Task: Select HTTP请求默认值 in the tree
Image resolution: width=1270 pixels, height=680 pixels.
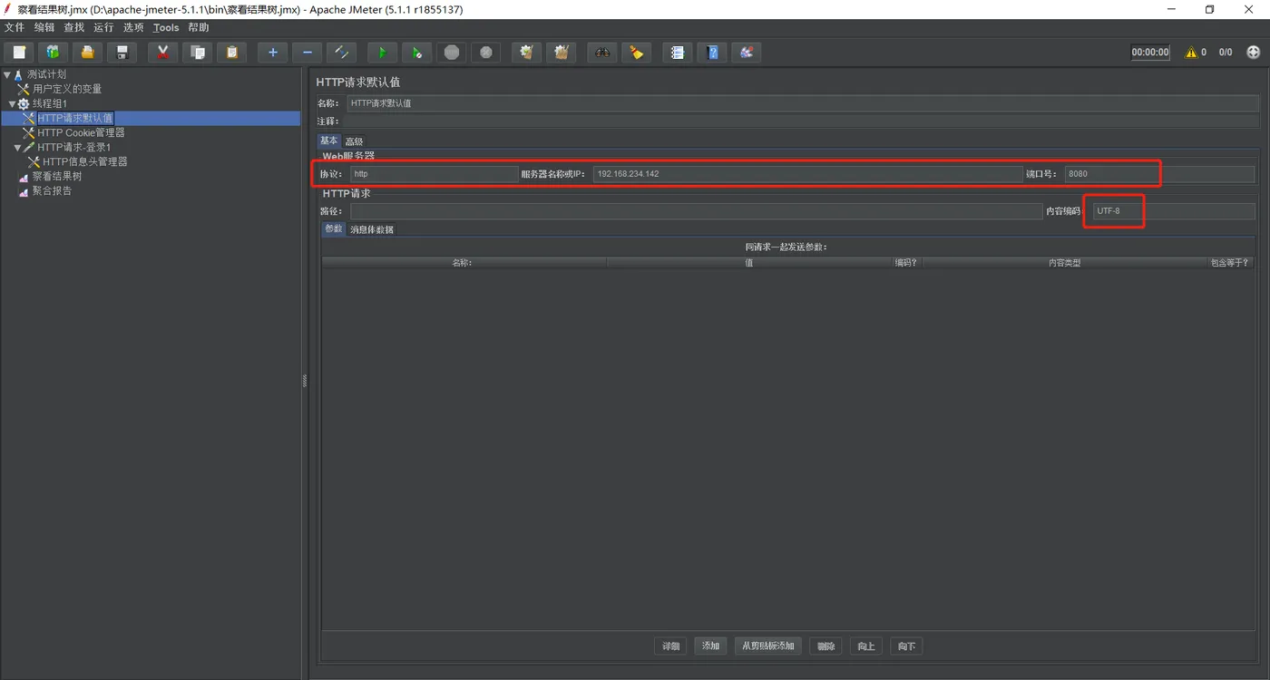Action: click(x=75, y=118)
